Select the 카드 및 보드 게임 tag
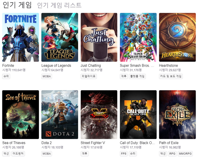 (171, 76)
